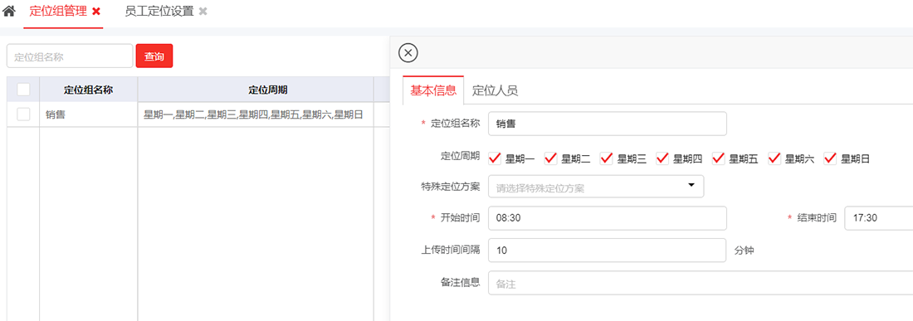Check the 销售 row checkbox

(23, 114)
